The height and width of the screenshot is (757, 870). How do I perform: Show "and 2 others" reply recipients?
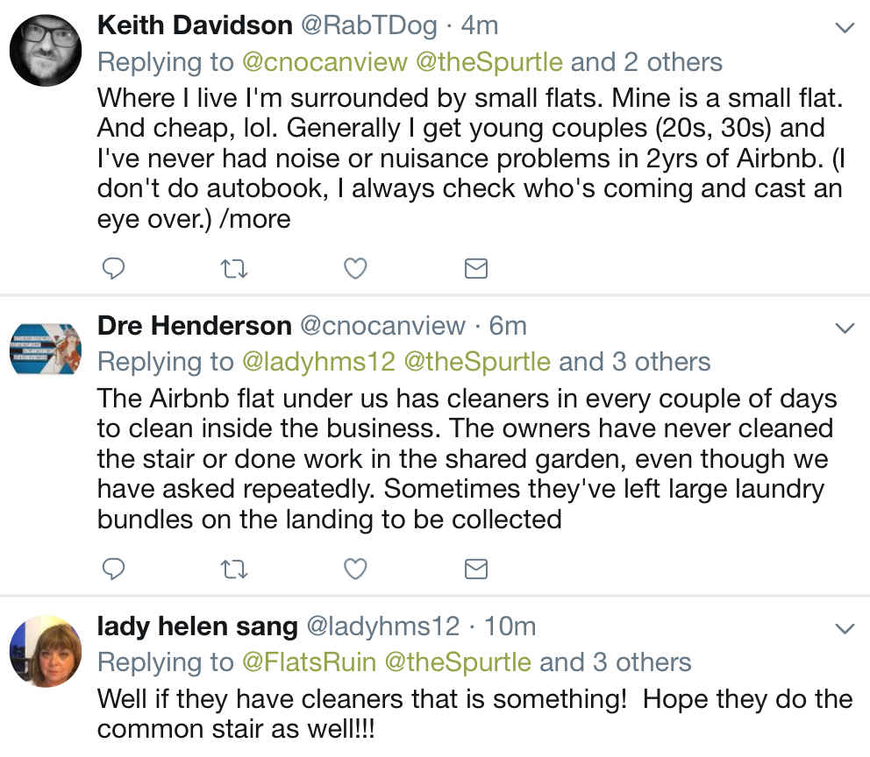pos(647,62)
